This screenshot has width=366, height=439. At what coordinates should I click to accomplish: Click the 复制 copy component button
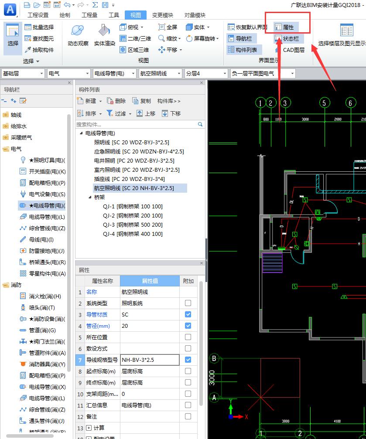pyautogui.click(x=141, y=101)
